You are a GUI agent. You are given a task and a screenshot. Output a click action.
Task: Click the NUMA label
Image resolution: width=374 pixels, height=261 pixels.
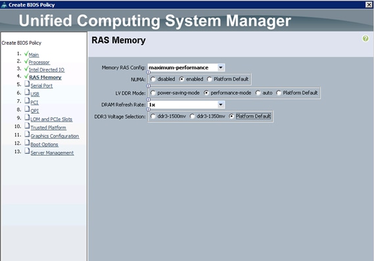point(138,80)
